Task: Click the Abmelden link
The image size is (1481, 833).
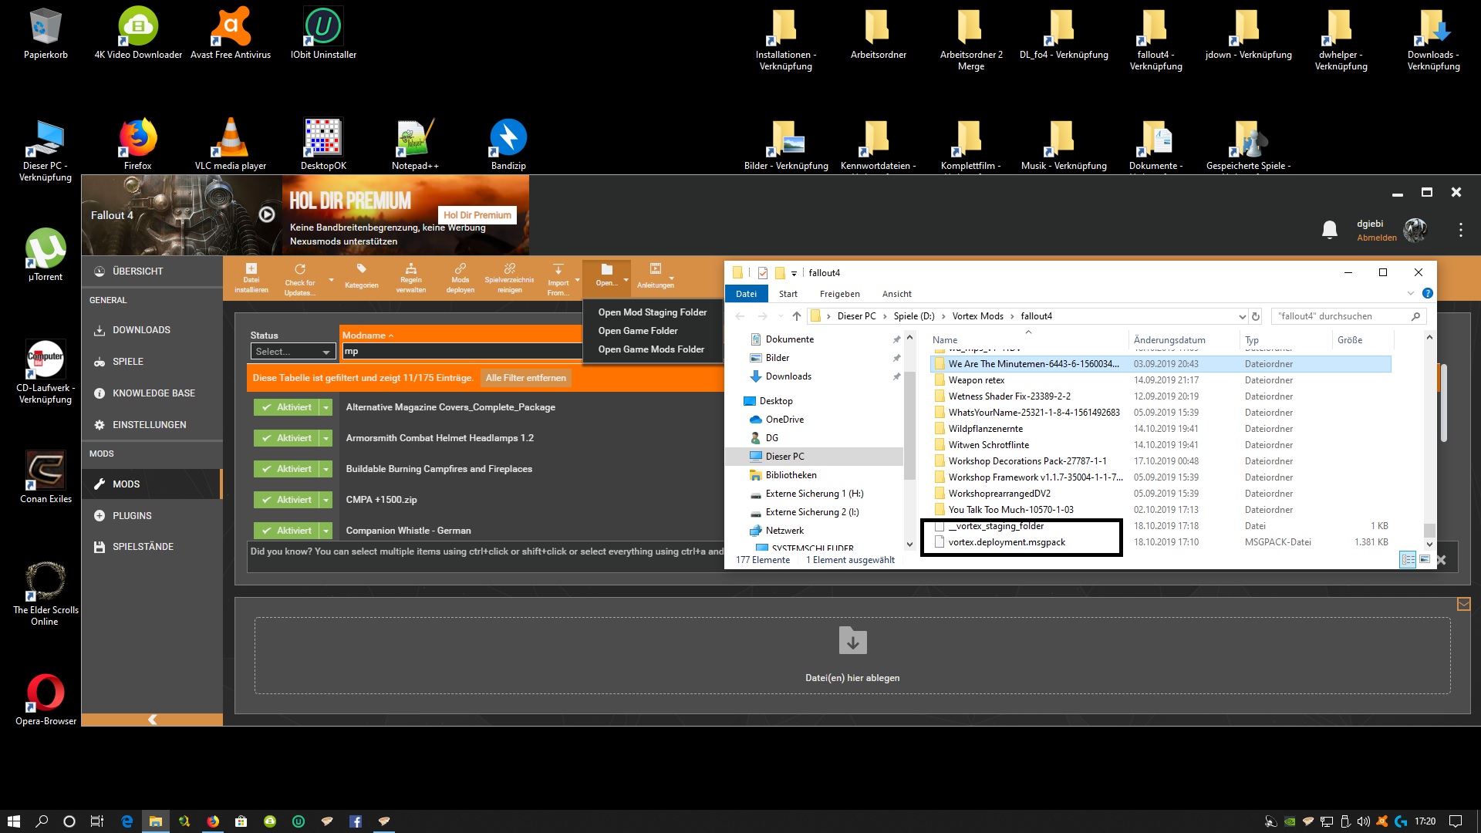Action: pos(1376,238)
